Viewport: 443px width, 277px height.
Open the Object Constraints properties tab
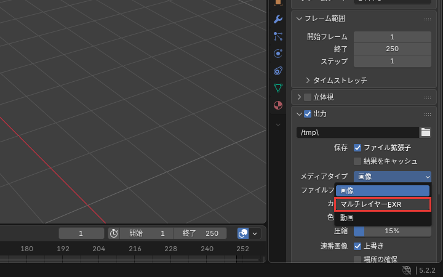point(278,71)
